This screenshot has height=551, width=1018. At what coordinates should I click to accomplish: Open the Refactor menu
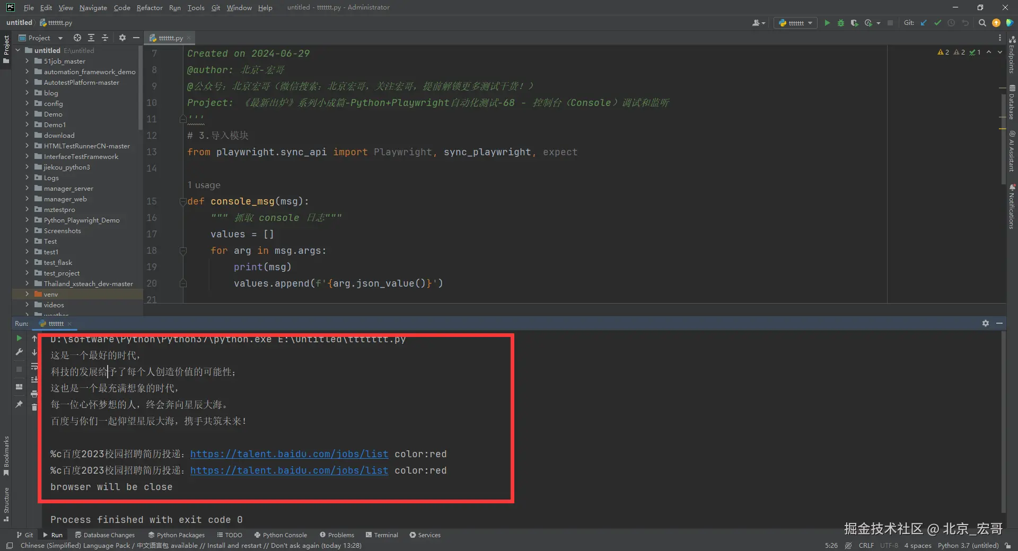(150, 7)
